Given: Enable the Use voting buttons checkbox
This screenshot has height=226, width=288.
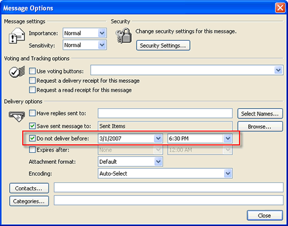Looking at the screenshot, I should (x=32, y=71).
